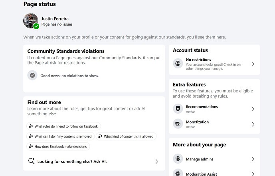Click Justin Ferreira profile picture
Image resolution: width=275 pixels, height=176 pixels.
[31, 20]
